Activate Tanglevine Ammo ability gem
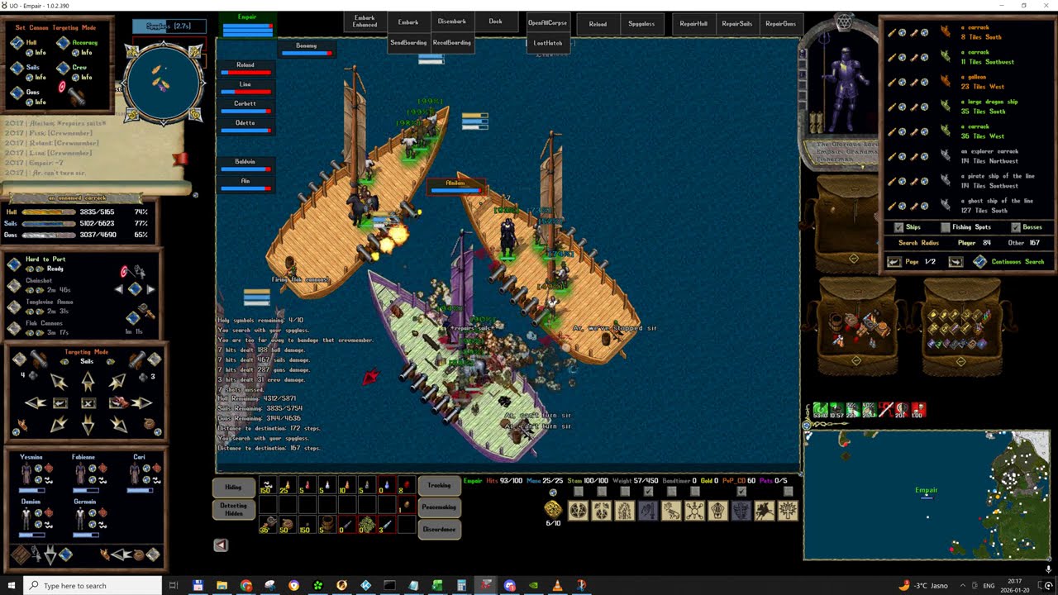The image size is (1058, 595). [x=14, y=307]
